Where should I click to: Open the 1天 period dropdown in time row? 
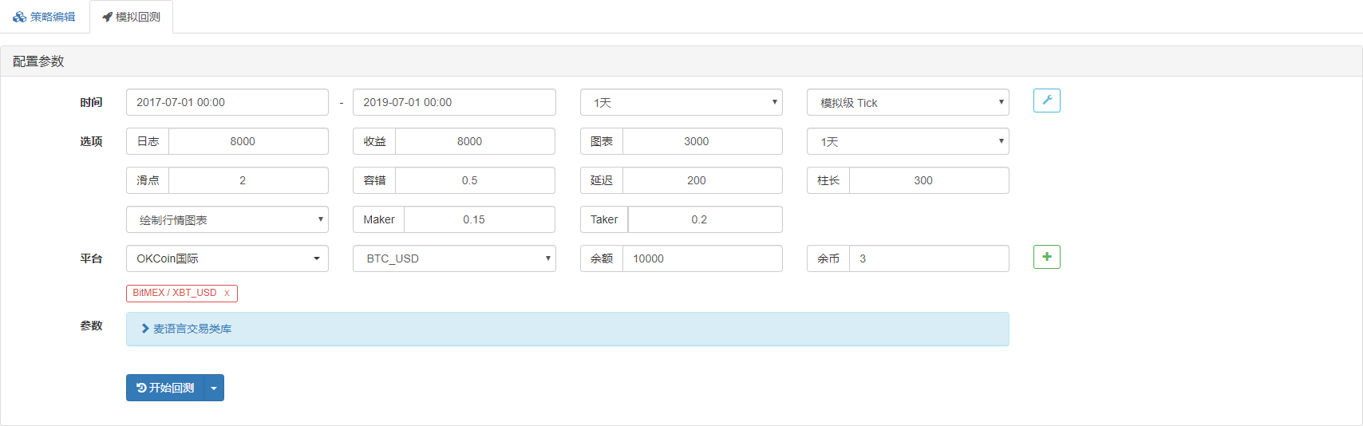click(x=681, y=102)
